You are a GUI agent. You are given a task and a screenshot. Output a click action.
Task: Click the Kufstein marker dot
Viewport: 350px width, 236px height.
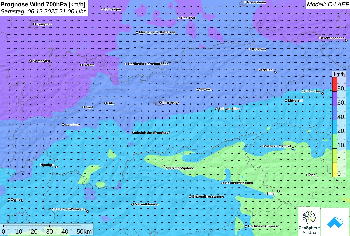(x=250, y=49)
